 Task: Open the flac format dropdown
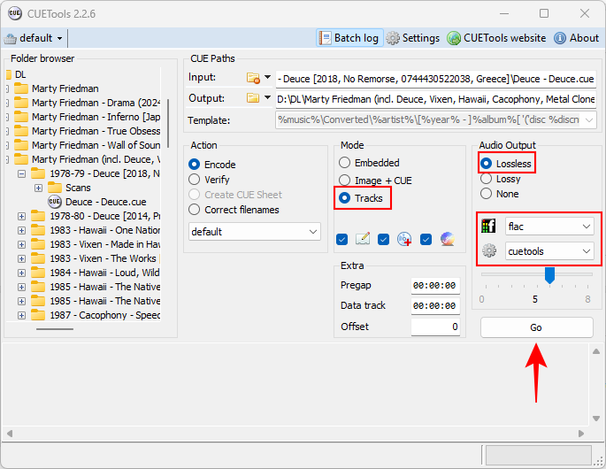click(x=548, y=227)
